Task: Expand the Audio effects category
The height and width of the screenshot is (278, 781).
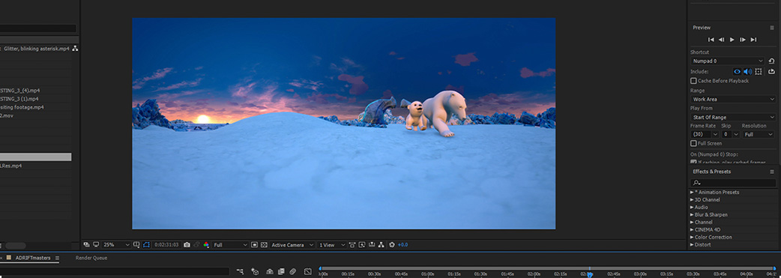Action: tap(692, 208)
